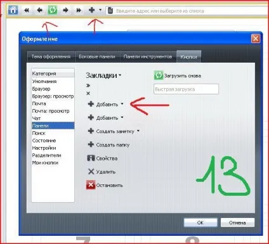Open the dropdown arrow beside the toolbar plus
Viewport: 269px width, 244px height.
[100, 10]
